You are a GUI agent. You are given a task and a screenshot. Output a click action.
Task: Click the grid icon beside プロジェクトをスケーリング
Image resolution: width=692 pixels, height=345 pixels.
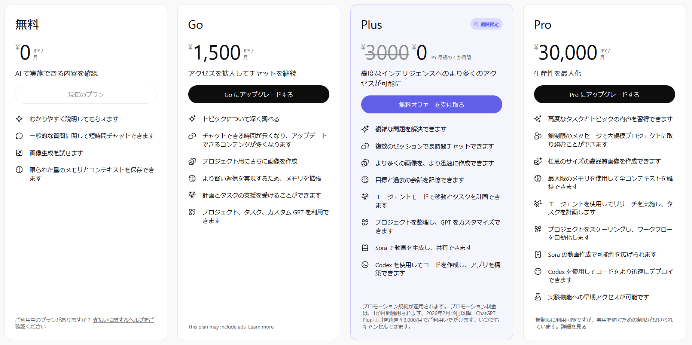point(538,229)
